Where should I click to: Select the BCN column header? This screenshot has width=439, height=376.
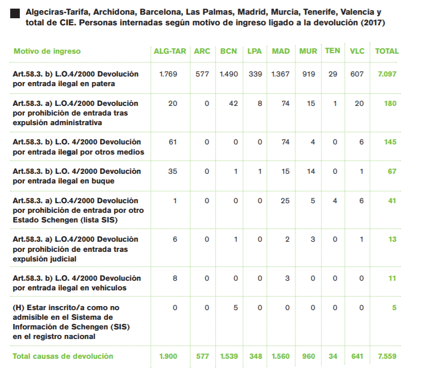coord(228,51)
